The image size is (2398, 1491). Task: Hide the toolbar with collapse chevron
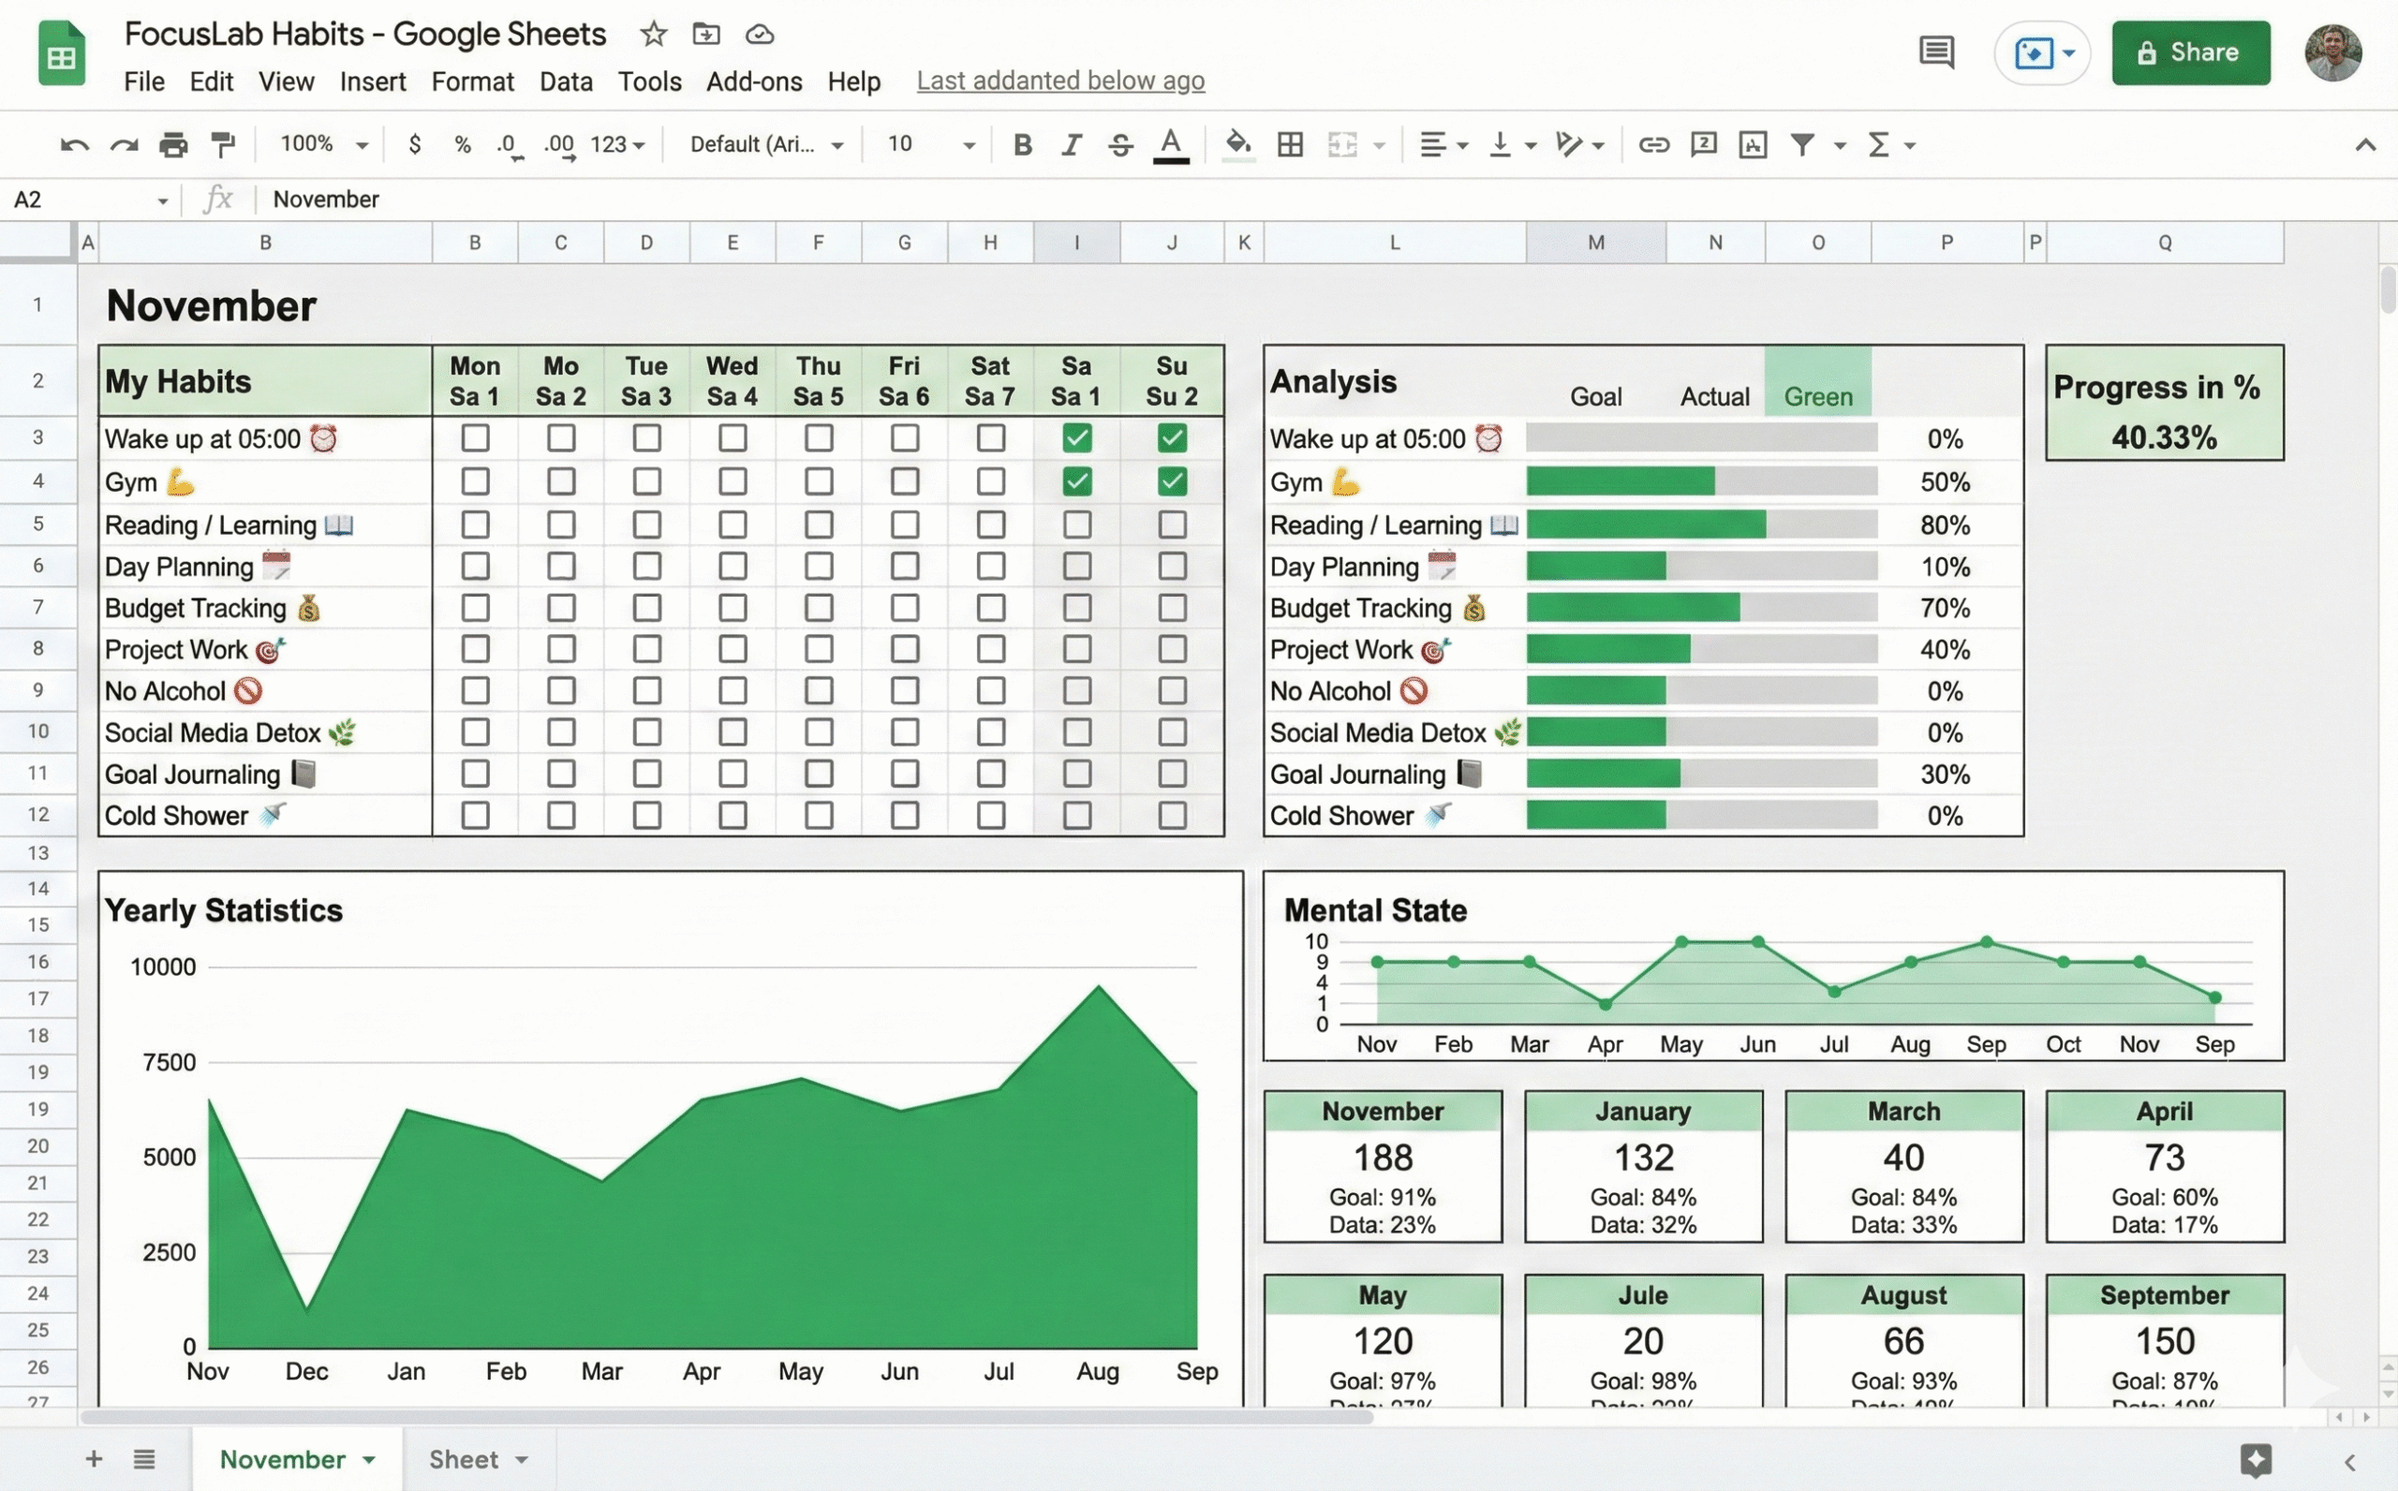pyautogui.click(x=2364, y=145)
